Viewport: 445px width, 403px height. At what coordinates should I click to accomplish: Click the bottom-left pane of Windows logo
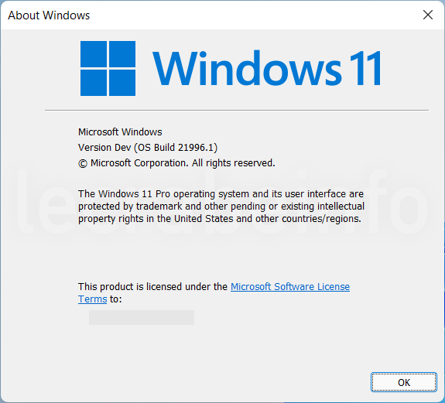pos(94,83)
